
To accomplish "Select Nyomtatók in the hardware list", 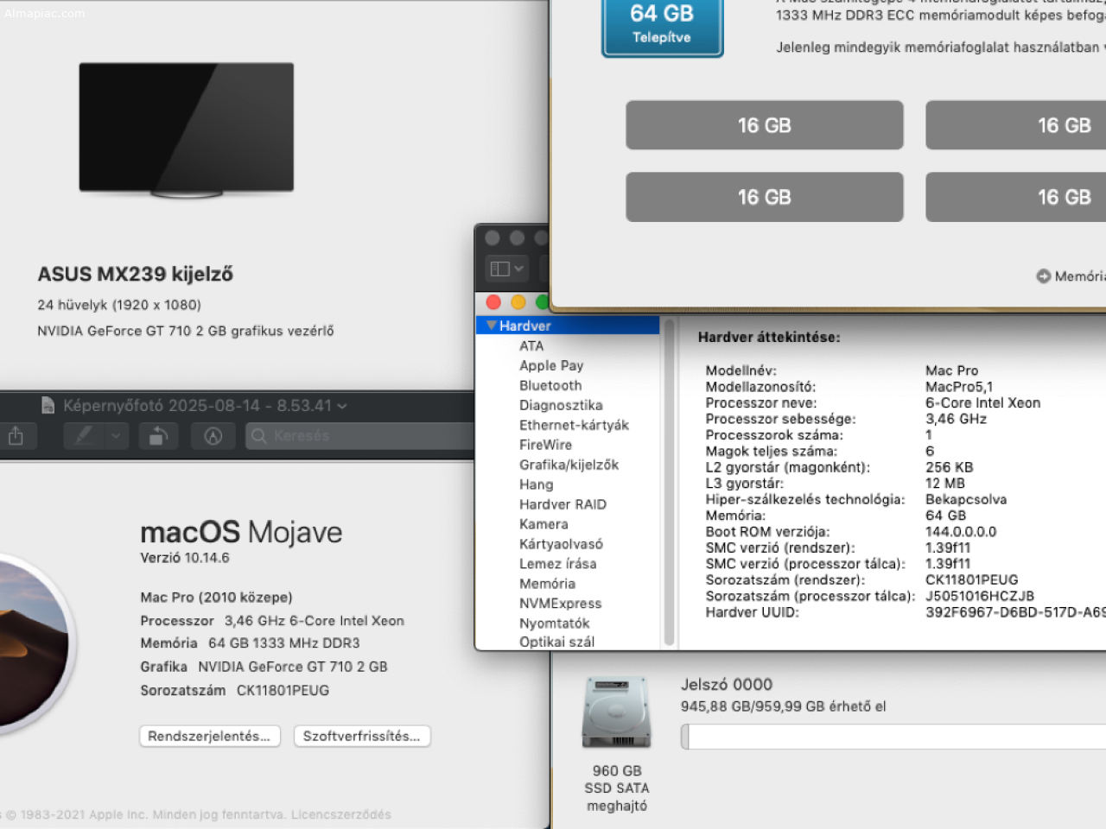I will 554,623.
